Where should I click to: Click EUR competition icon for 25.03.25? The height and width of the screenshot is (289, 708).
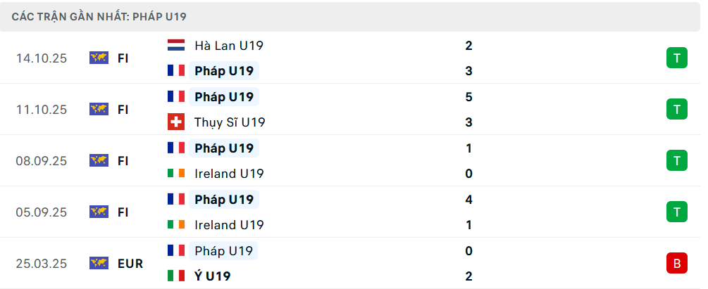[99, 263]
